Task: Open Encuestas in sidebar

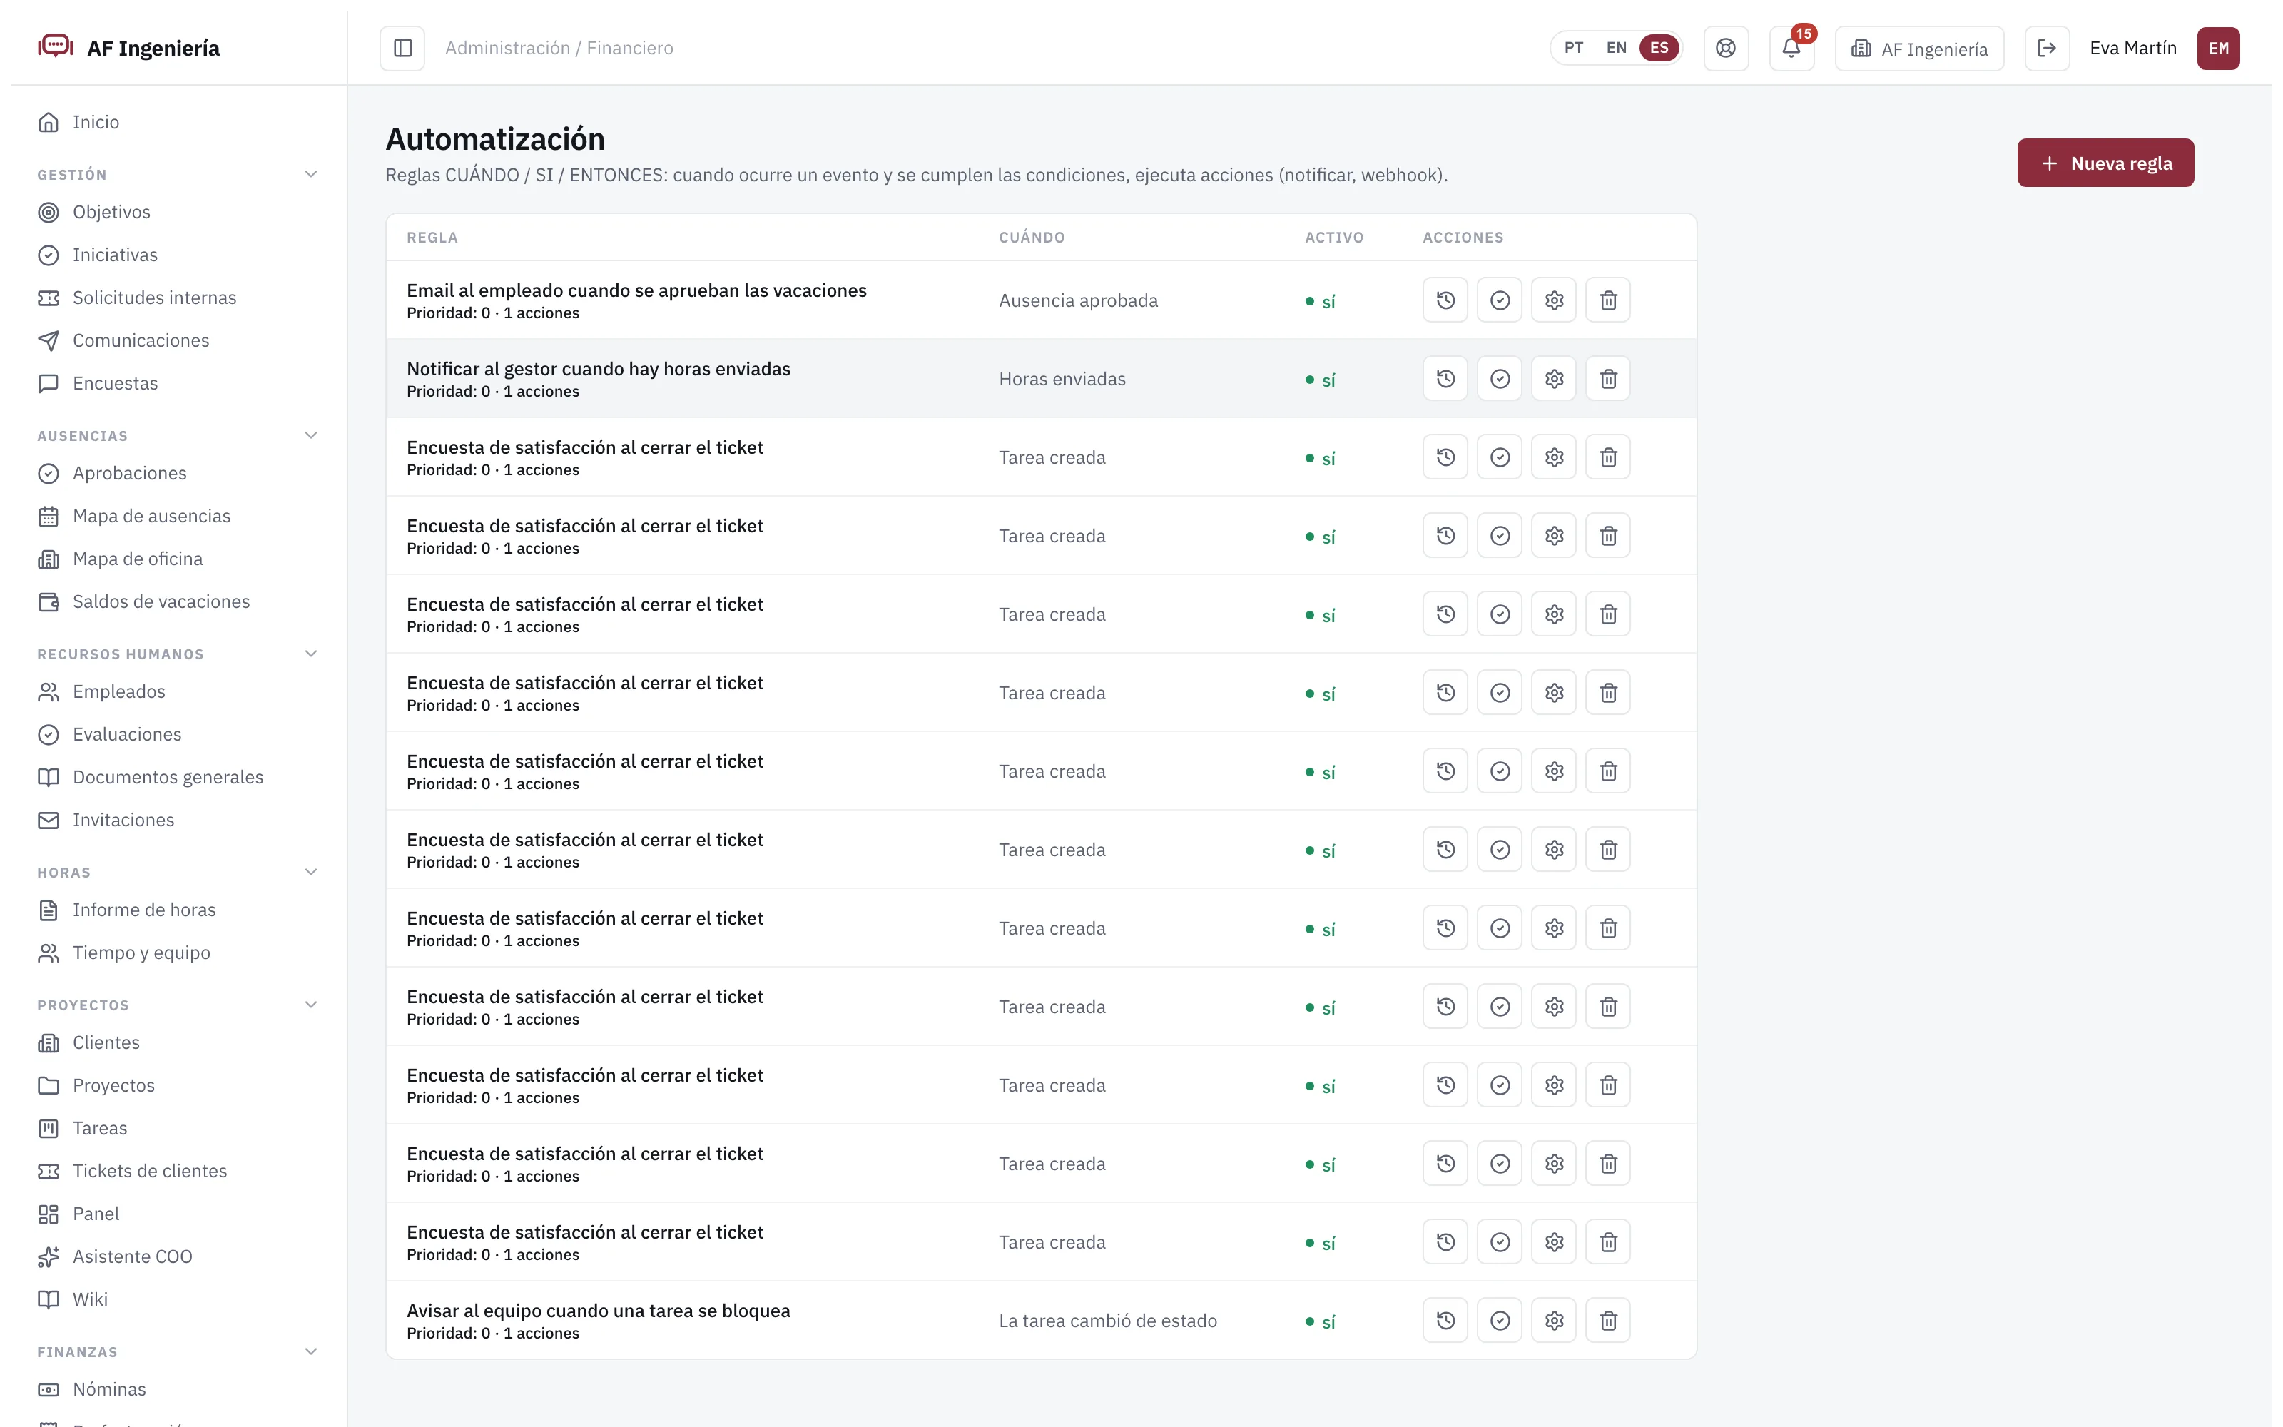Action: coord(115,383)
